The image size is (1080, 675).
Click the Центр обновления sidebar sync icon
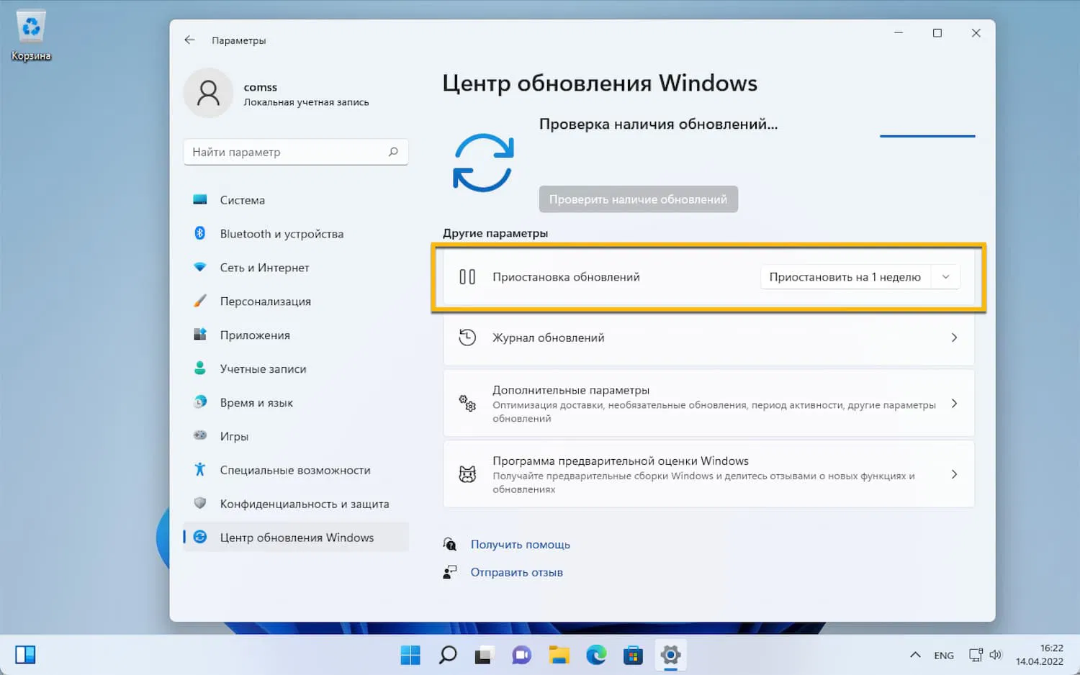(x=200, y=537)
